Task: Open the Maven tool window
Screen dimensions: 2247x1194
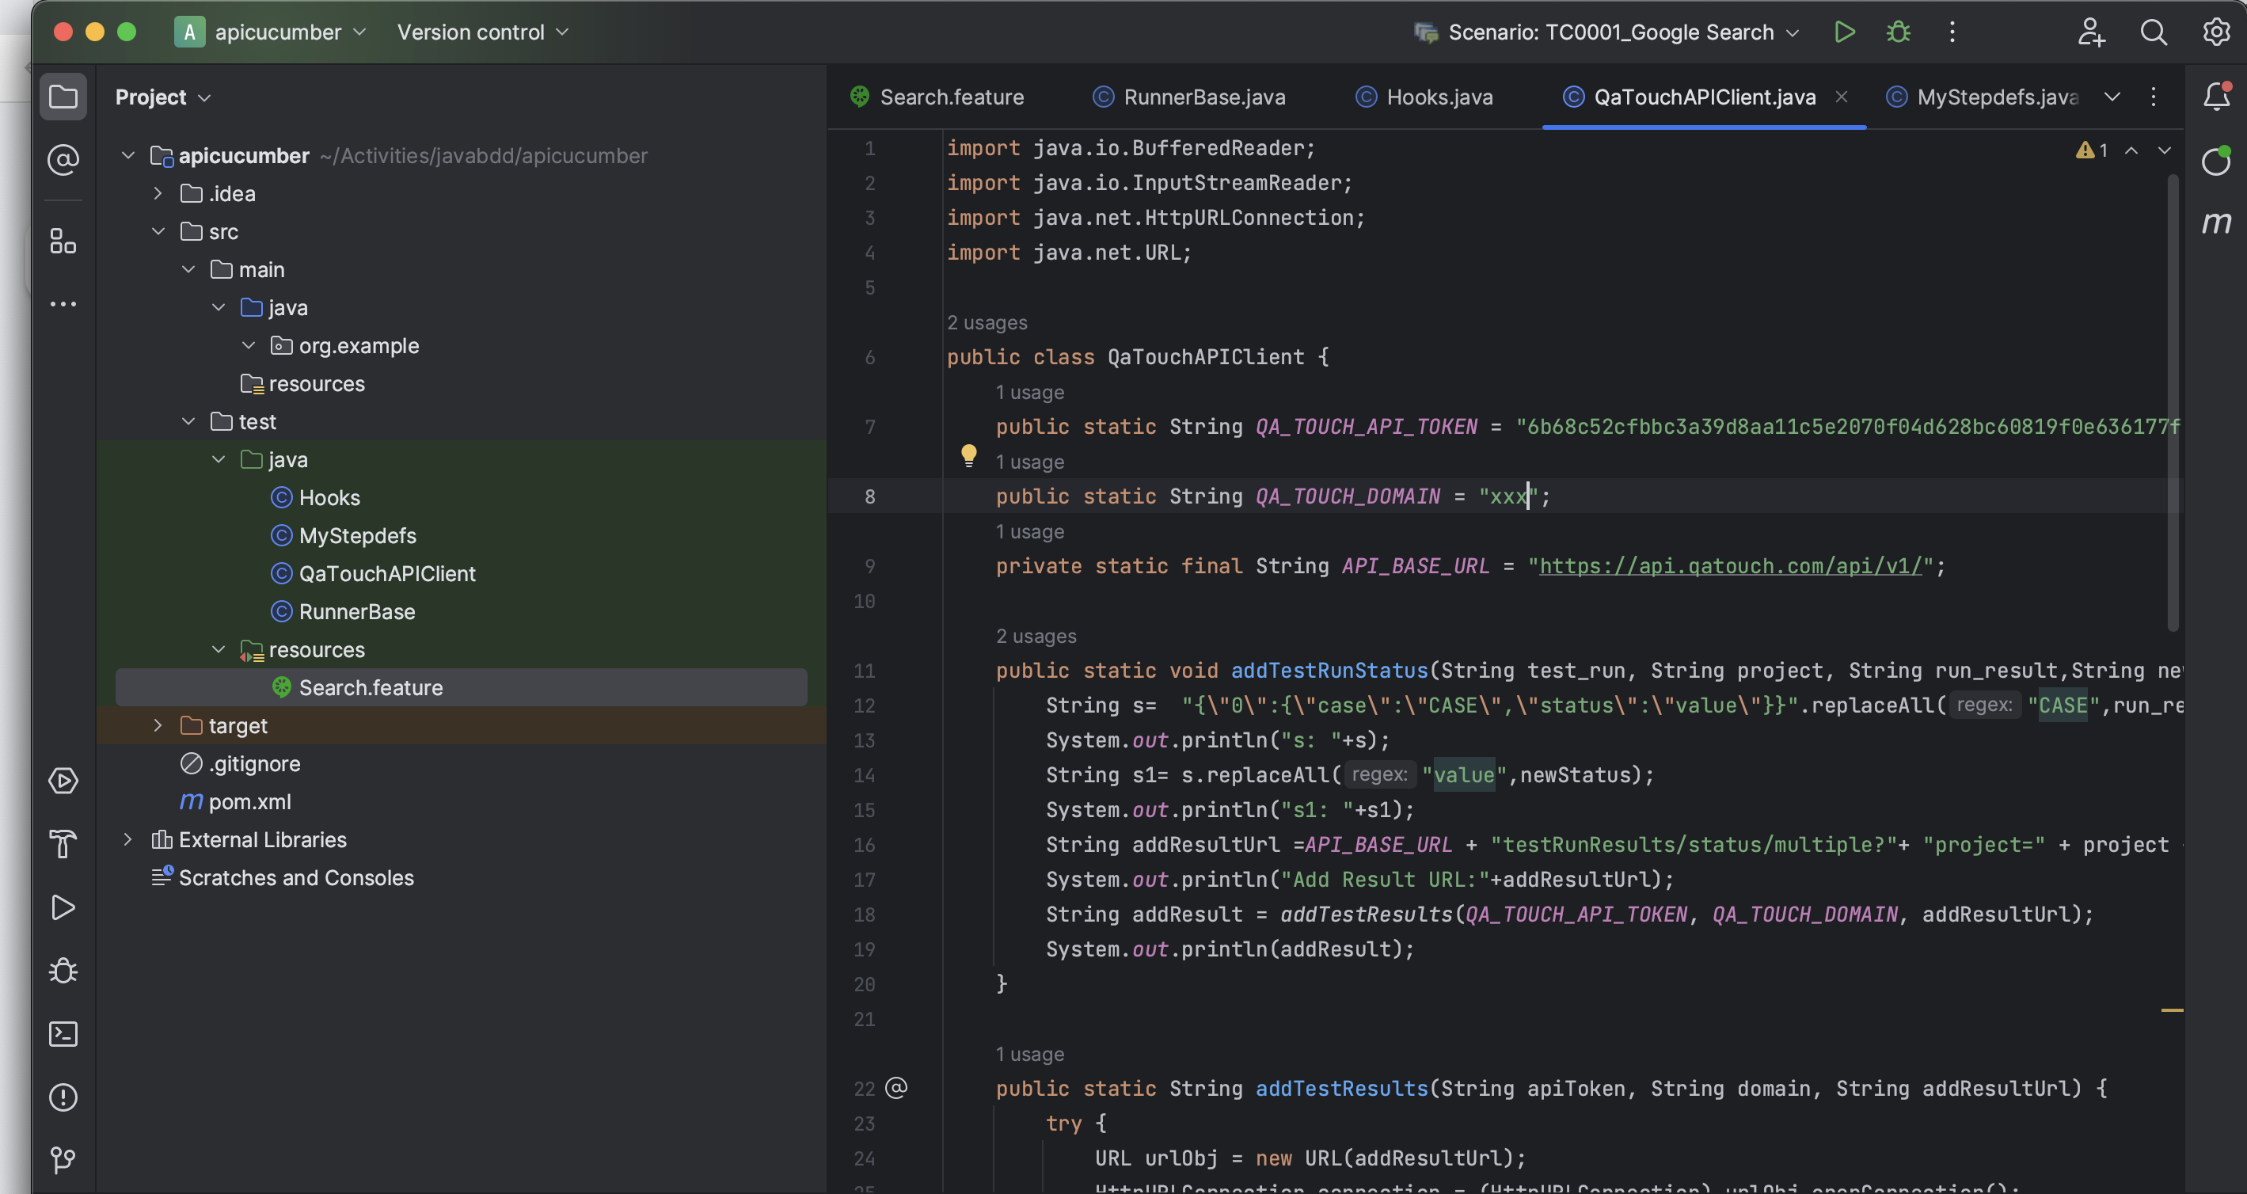Action: pyautogui.click(x=2215, y=223)
